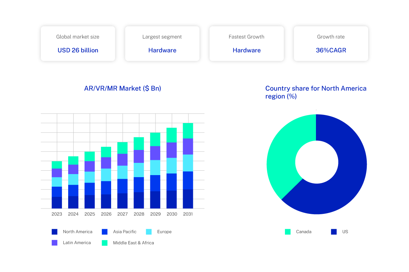
Task: Click the Hardware value in Largest segment card
Action: point(162,50)
